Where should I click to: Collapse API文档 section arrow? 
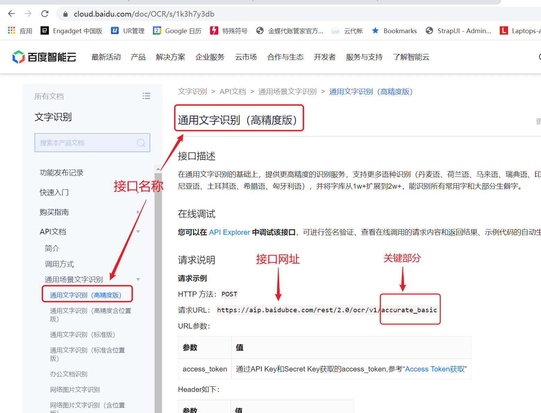(138, 232)
